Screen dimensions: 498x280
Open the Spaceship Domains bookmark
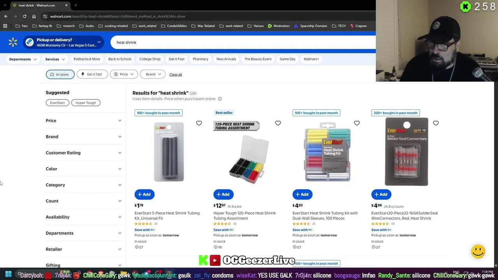click(x=310, y=26)
